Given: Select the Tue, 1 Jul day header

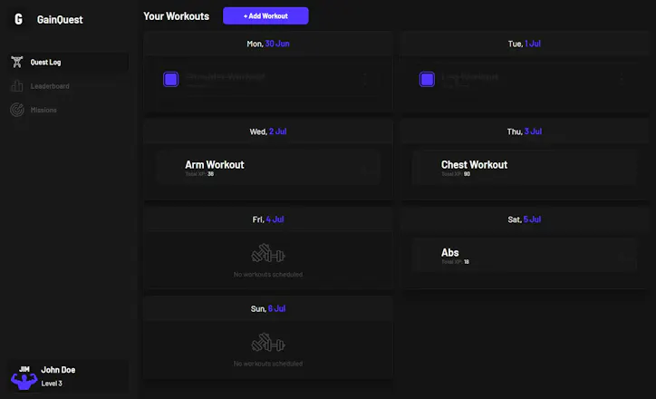Looking at the screenshot, I should pos(525,44).
